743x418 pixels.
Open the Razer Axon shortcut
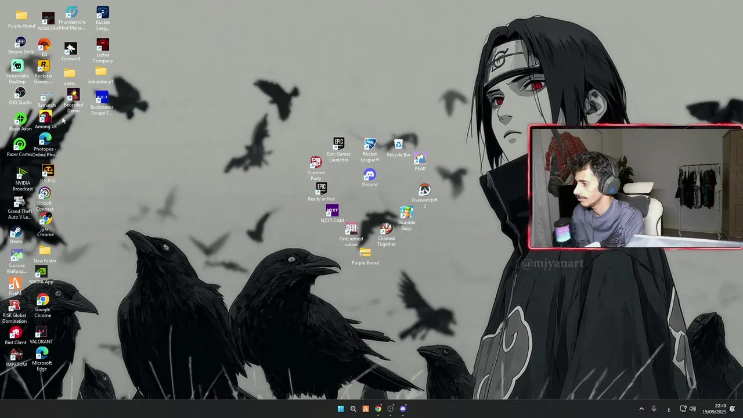20,122
